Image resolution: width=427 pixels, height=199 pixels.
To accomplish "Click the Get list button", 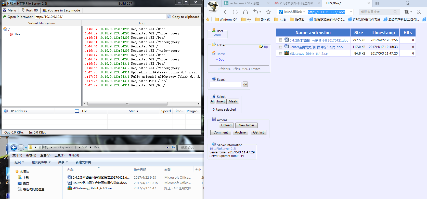I will [258, 132].
